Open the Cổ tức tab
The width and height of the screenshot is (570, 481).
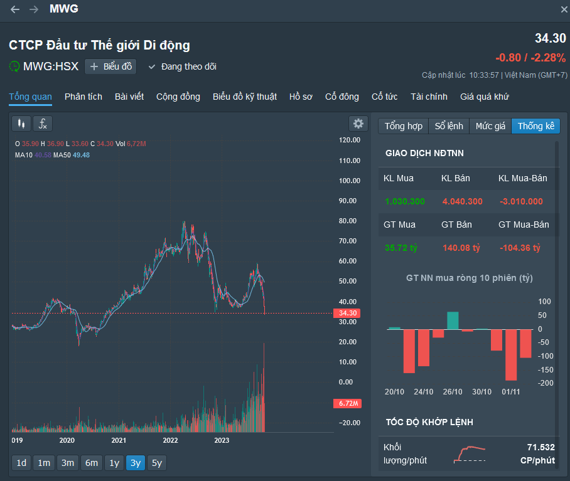click(x=384, y=97)
